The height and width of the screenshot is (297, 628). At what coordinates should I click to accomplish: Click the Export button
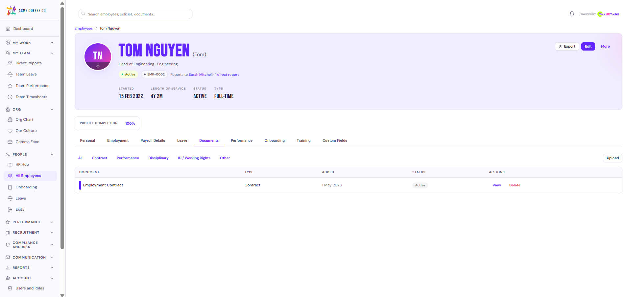567,46
